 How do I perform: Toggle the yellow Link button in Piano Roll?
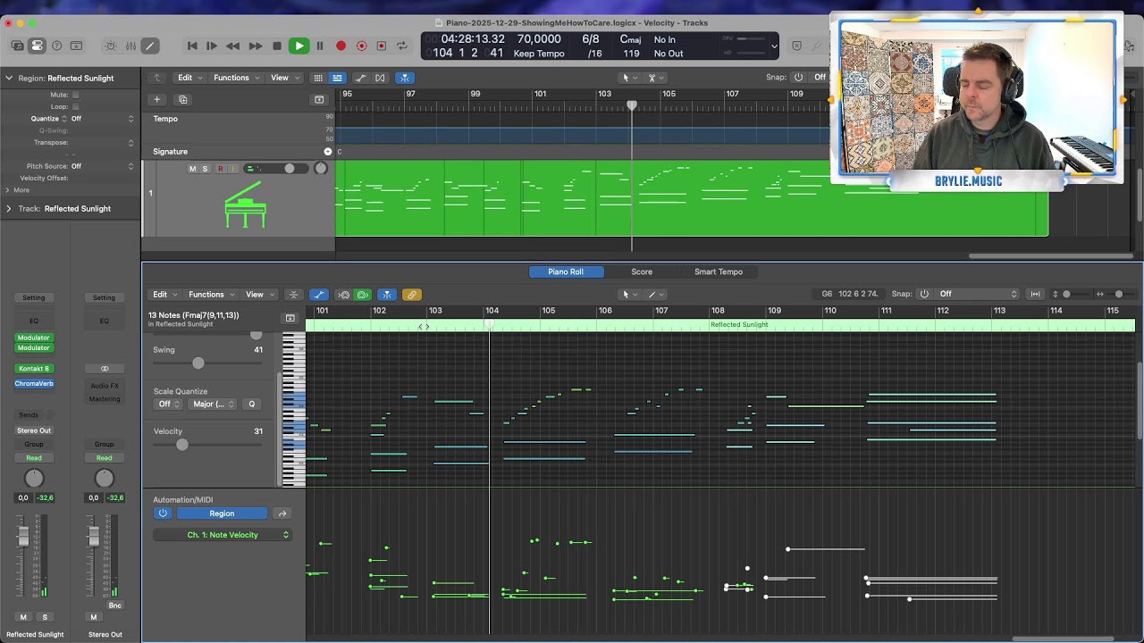point(411,295)
